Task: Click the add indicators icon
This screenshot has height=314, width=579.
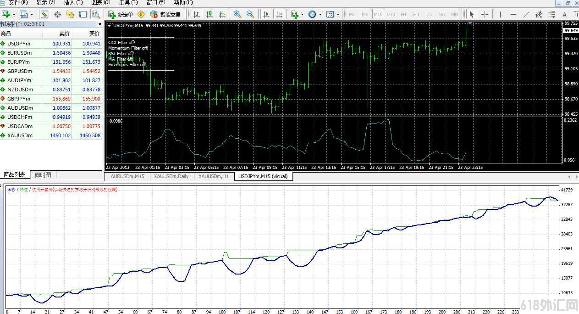Action: tap(295, 14)
